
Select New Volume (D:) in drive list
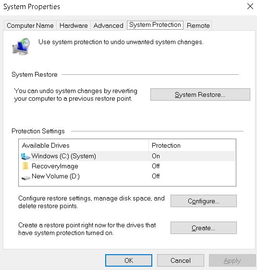point(127,176)
